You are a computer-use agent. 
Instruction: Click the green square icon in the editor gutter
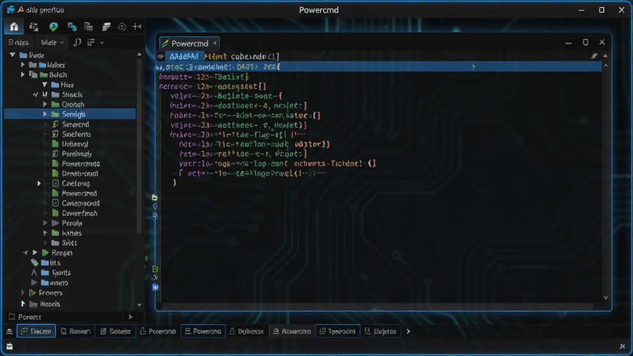(x=155, y=269)
